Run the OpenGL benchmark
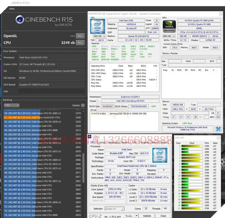The width and height of the screenshot is (225, 218). 80,36
